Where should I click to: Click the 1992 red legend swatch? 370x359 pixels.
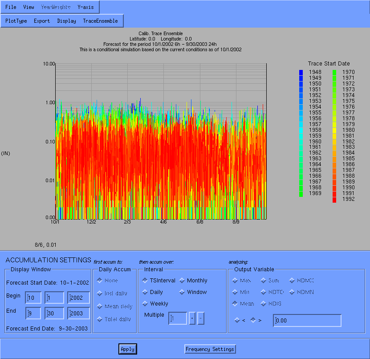[334, 200]
